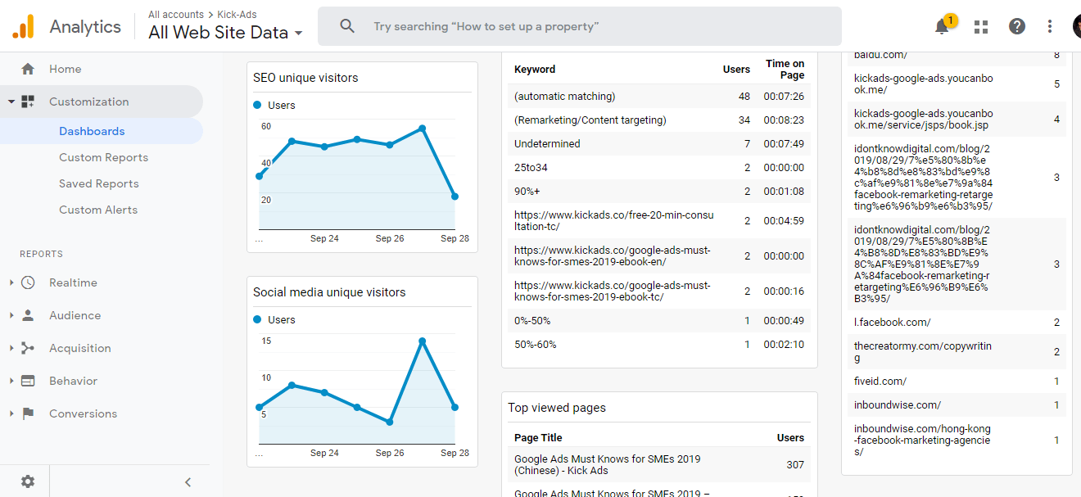
Task: Open Saved Reports
Action: [99, 183]
